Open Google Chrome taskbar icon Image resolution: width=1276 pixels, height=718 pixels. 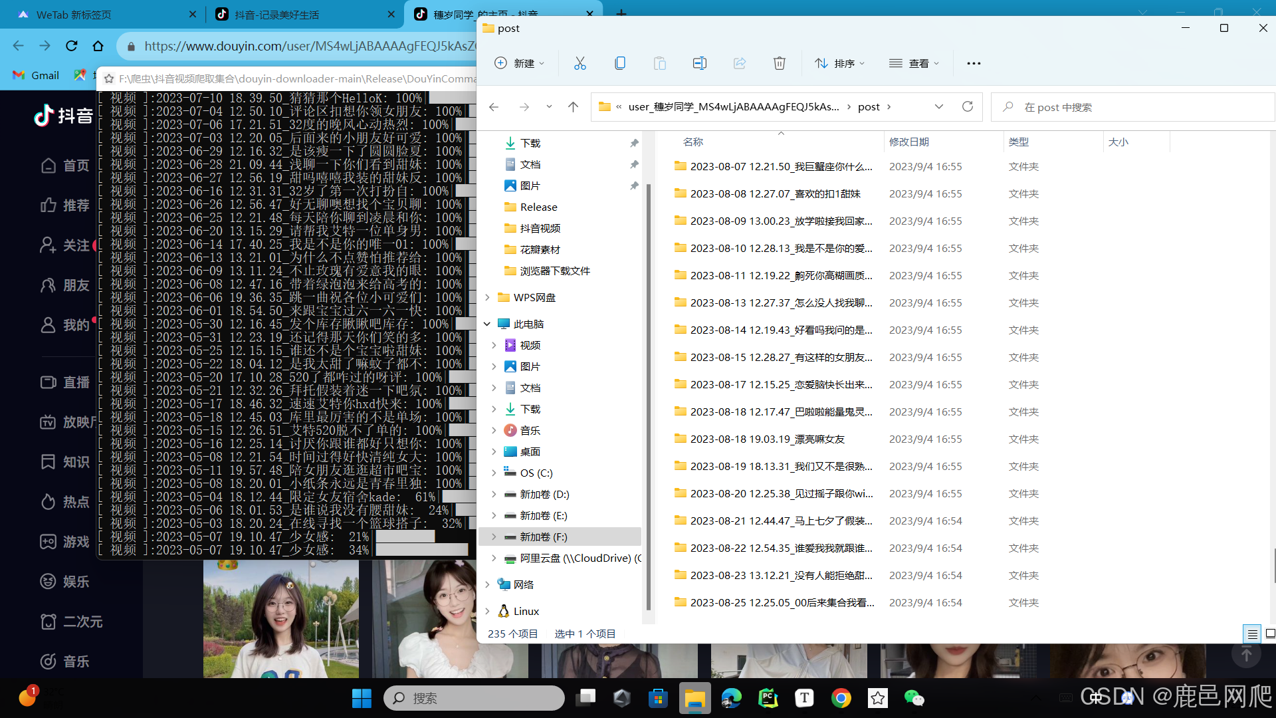[x=841, y=698]
